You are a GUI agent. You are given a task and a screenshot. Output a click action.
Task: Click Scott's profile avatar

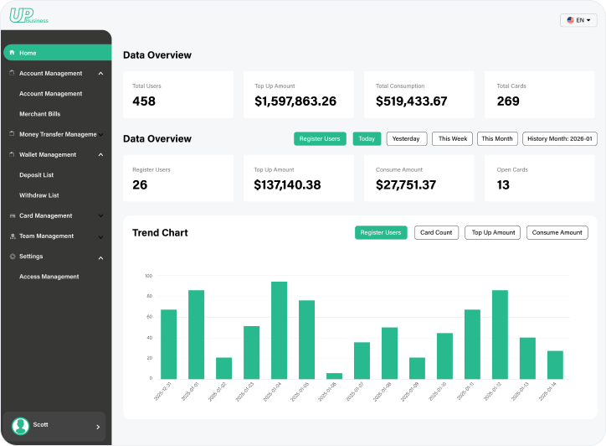point(21,426)
